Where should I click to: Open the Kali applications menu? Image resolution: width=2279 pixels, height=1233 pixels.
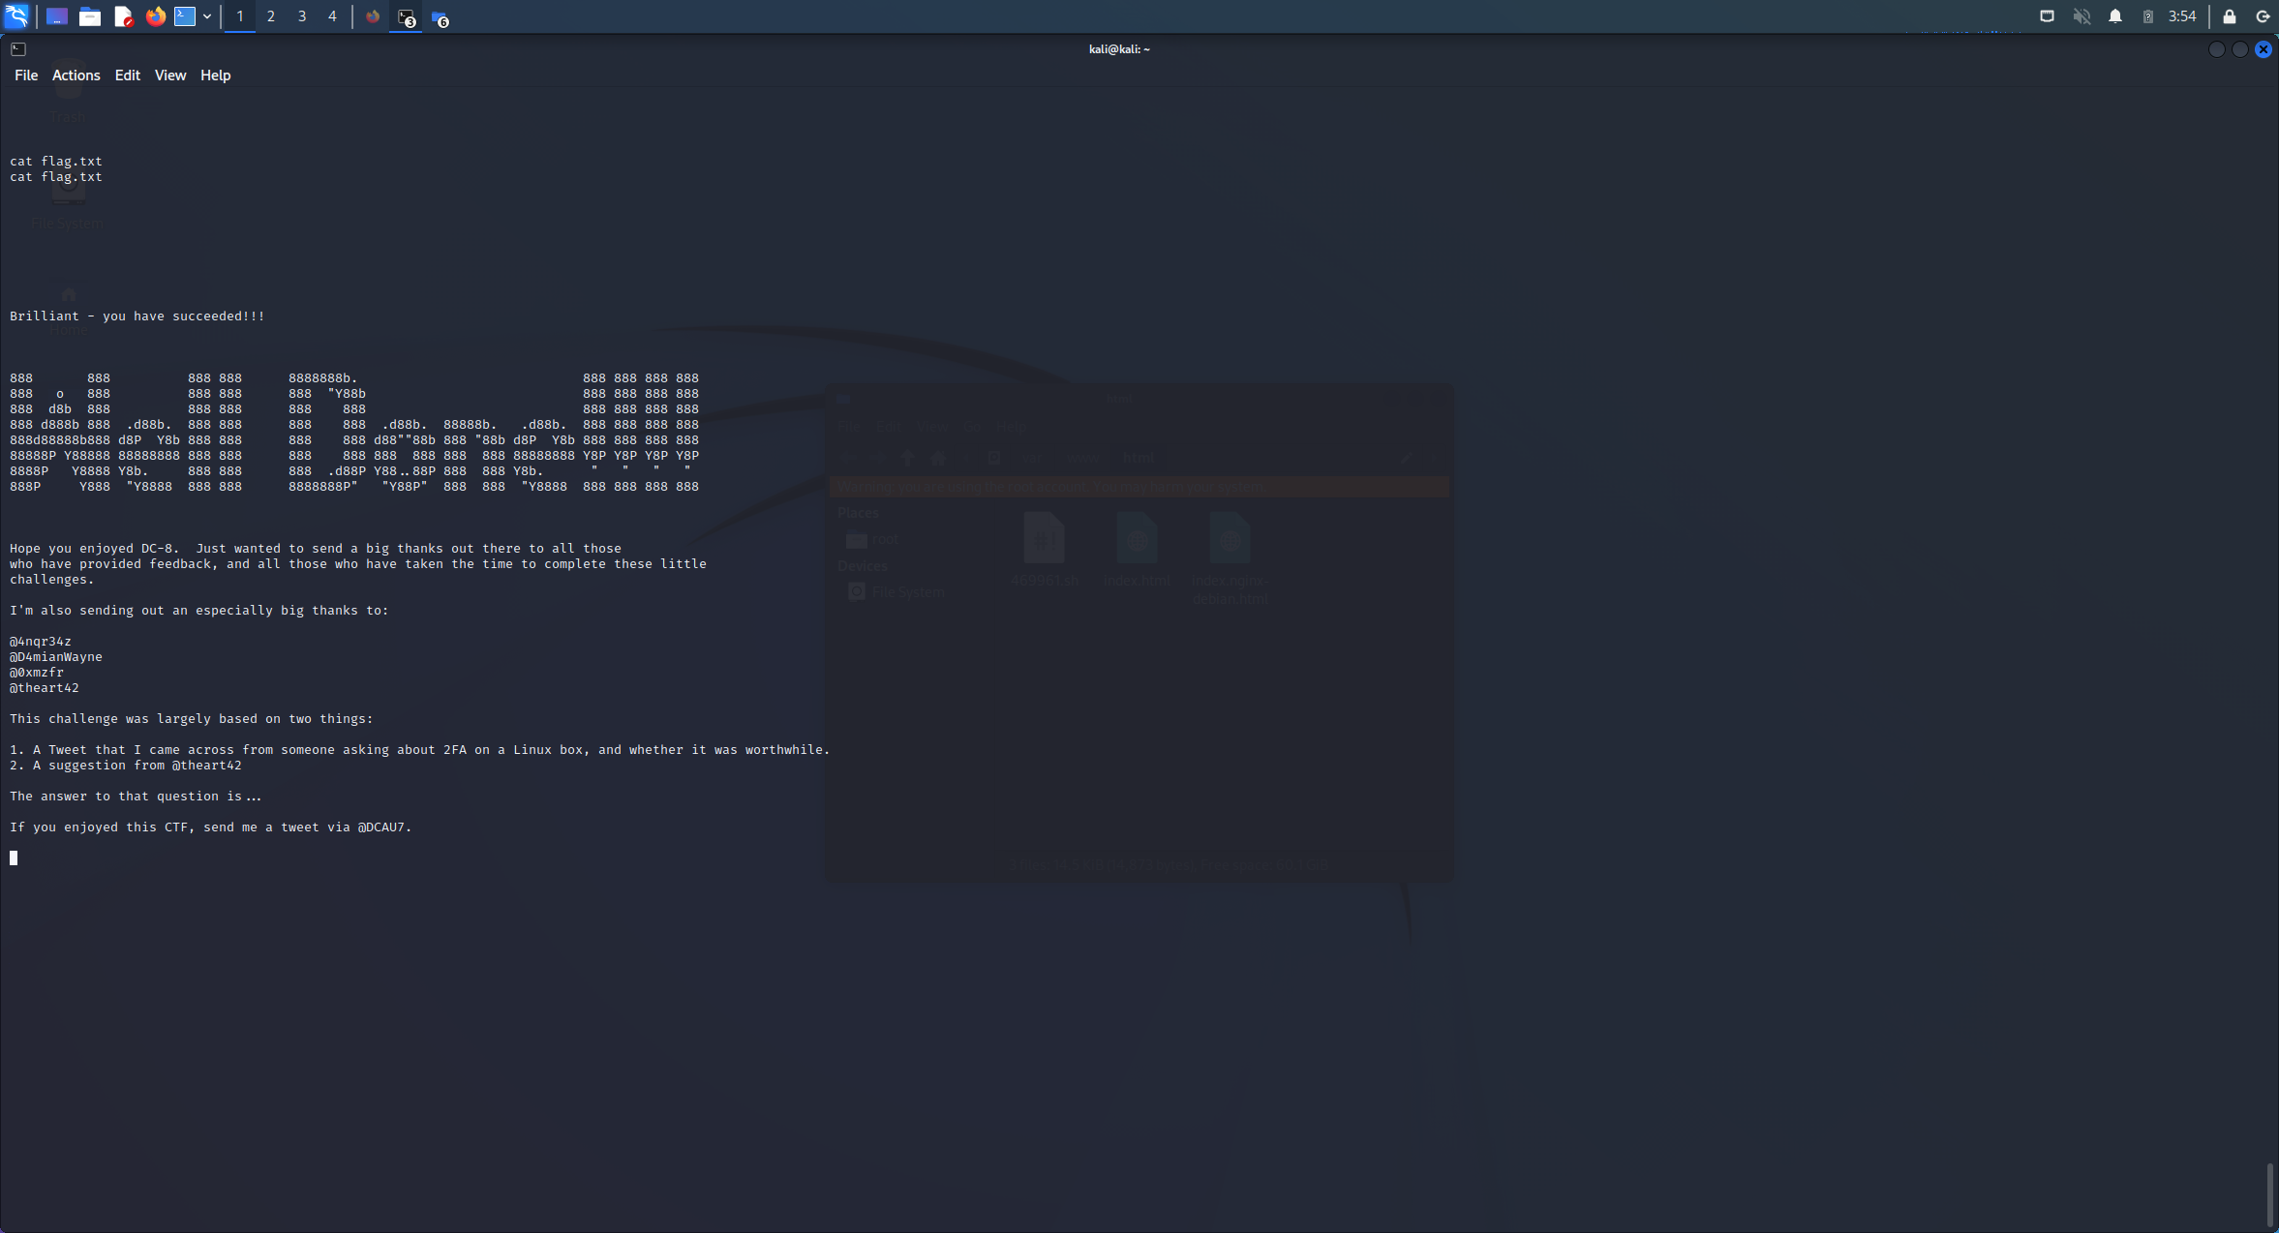17,16
